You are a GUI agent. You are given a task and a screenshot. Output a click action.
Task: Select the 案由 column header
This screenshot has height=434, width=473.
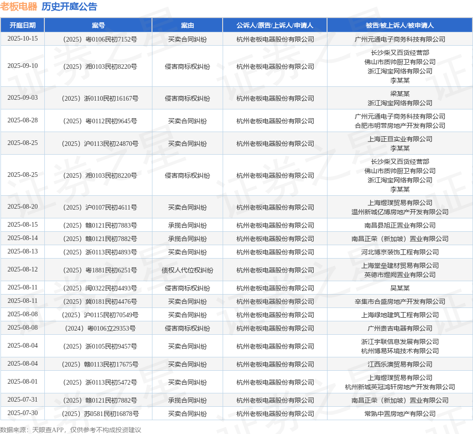pyautogui.click(x=188, y=25)
